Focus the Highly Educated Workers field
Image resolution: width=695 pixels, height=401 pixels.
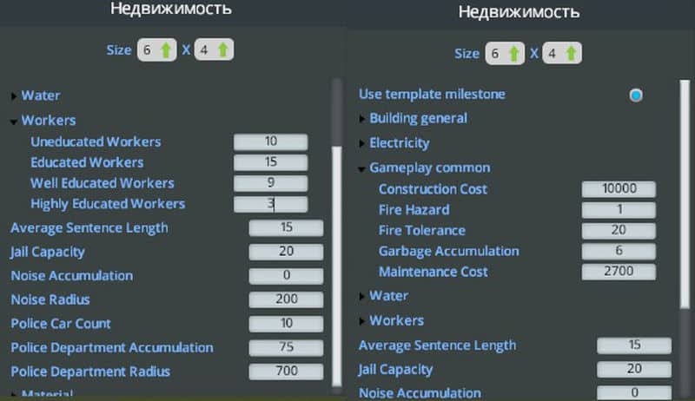pos(270,204)
